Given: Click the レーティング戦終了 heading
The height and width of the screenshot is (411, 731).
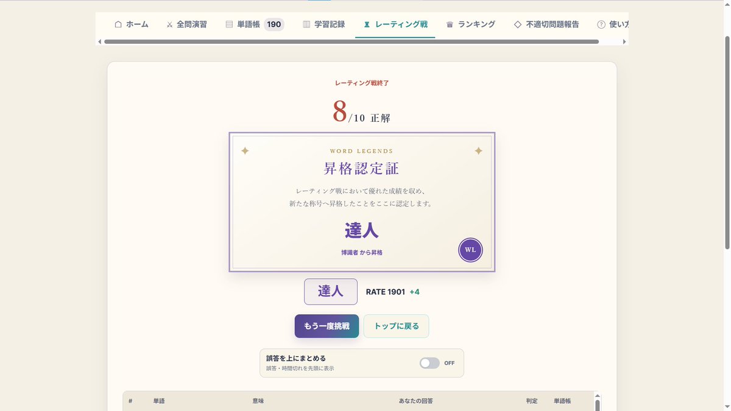Looking at the screenshot, I should 362,83.
